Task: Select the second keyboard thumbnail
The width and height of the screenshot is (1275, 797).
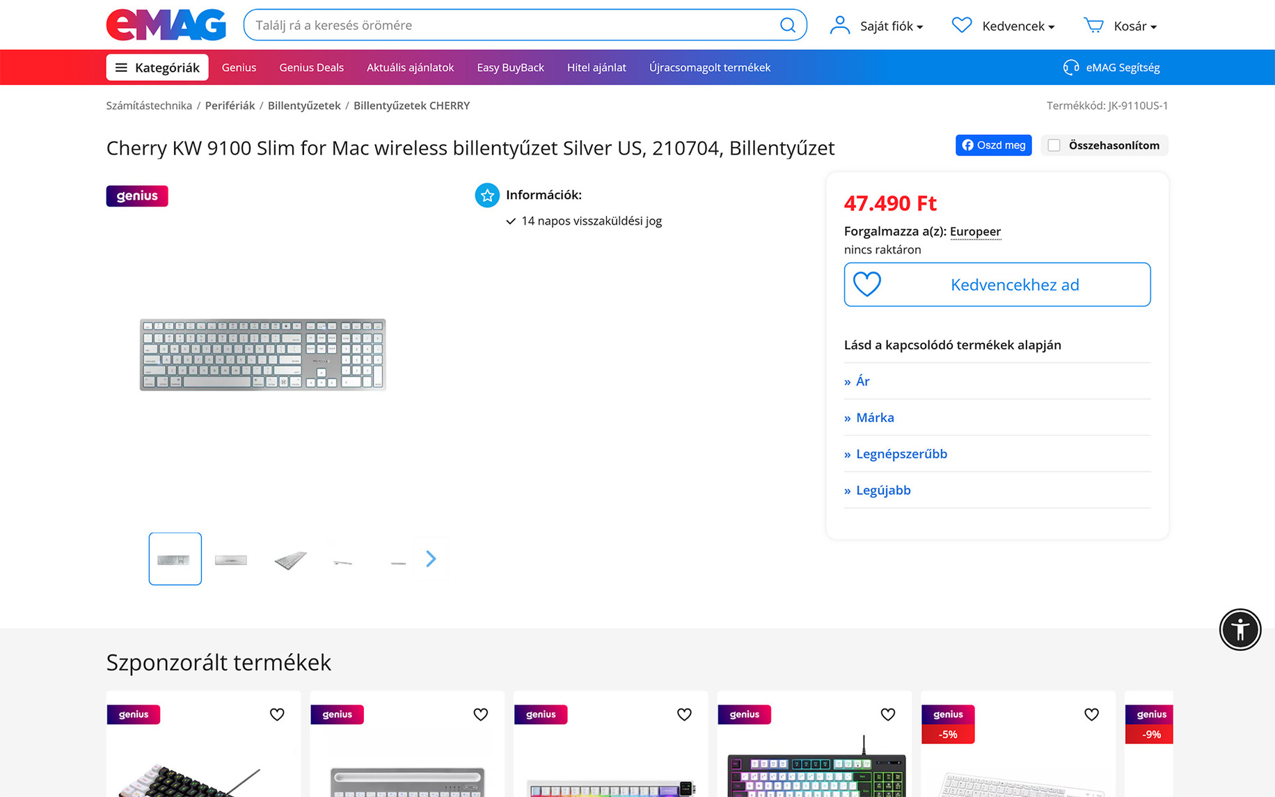Action: (x=231, y=560)
